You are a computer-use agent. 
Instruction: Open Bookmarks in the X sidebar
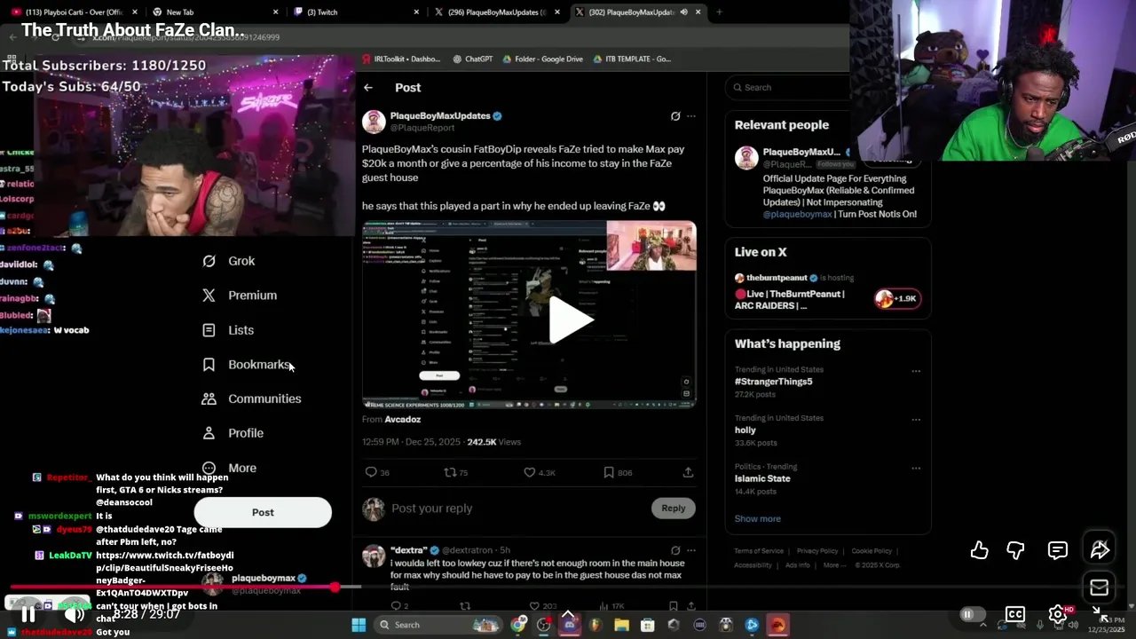tap(247, 365)
